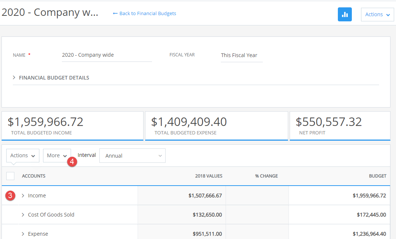Click the back arrow icon near Financial Budgets
Viewport: 396px width, 239px height.
coord(115,13)
